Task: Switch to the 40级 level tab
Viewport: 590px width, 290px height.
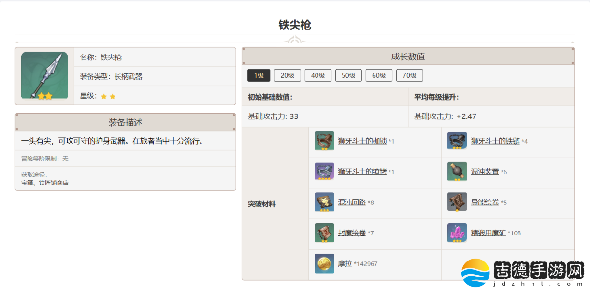Action: tap(318, 75)
